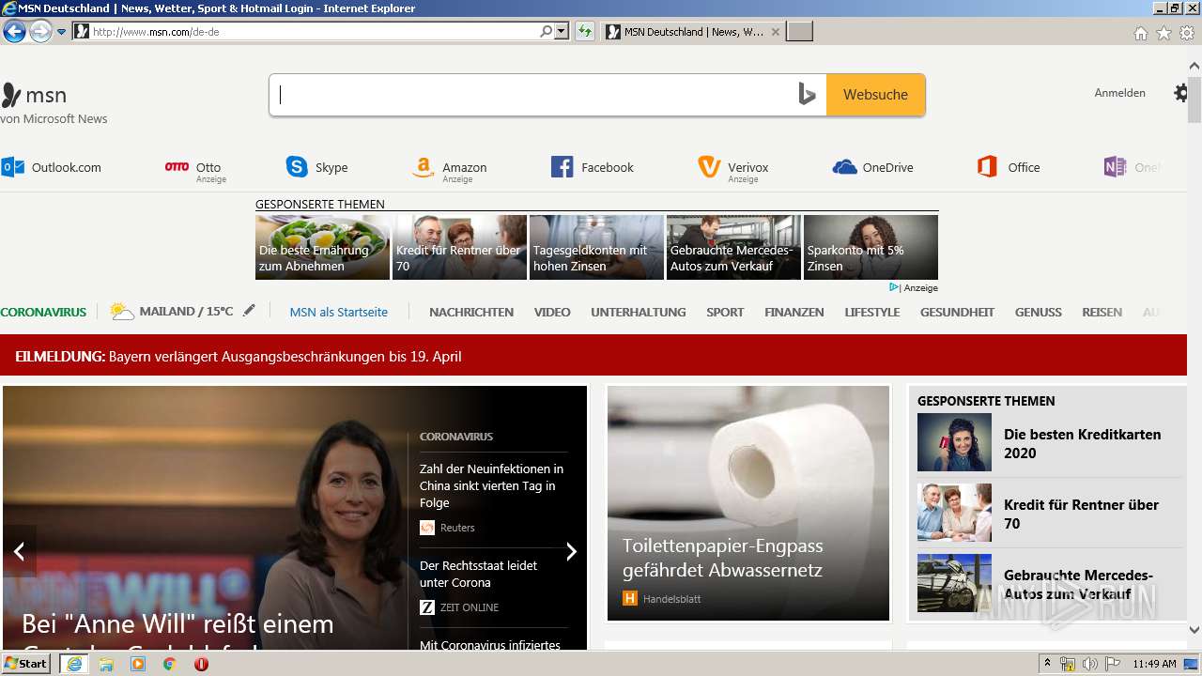Viewport: 1202px width, 676px height.
Task: Click the Refresh page icon
Action: [x=585, y=32]
